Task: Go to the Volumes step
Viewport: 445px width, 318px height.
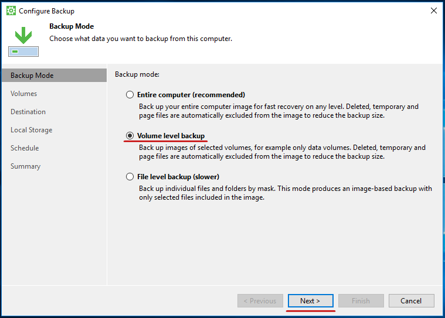Action: (24, 94)
